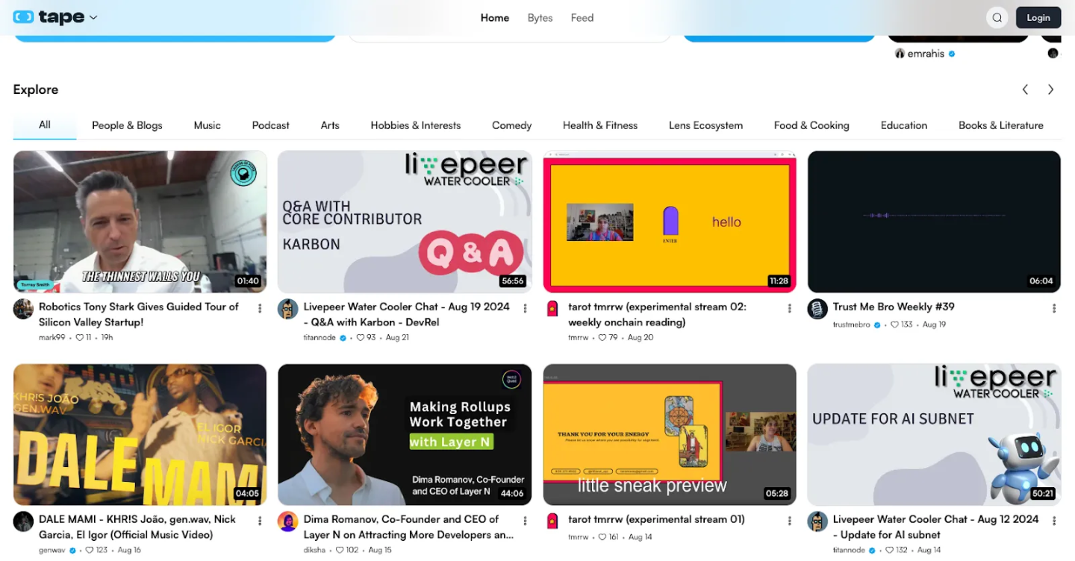Click the tape logo icon

click(23, 16)
